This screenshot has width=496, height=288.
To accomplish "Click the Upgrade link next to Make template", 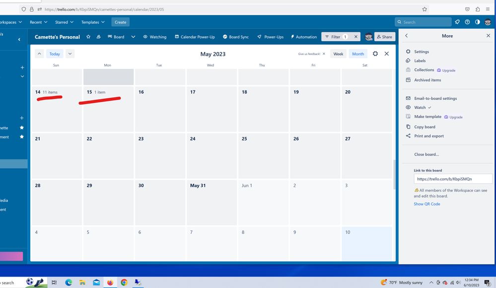I will [x=454, y=117].
